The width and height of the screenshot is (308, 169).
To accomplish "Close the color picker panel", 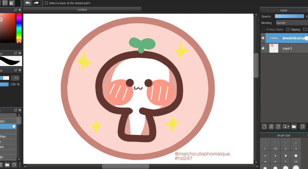I will click(20, 10).
